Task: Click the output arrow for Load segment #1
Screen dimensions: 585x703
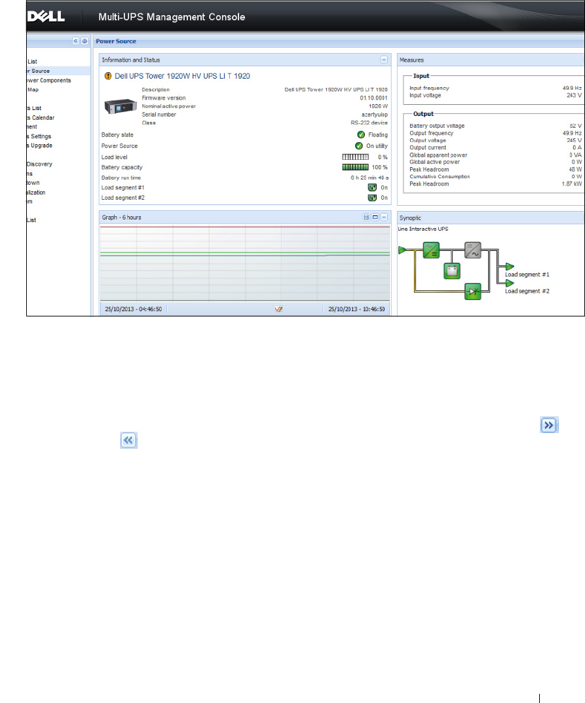Action: point(510,267)
